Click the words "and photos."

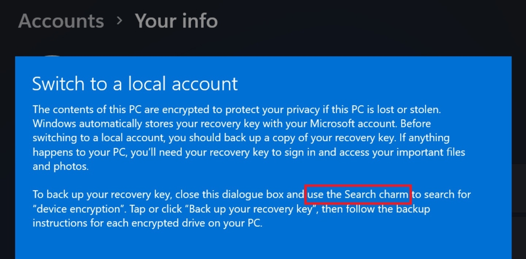point(60,166)
